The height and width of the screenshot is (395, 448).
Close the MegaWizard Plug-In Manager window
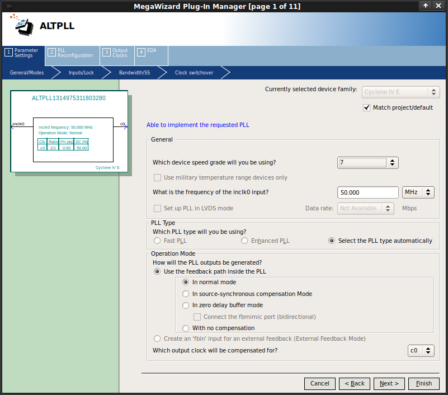pos(438,6)
